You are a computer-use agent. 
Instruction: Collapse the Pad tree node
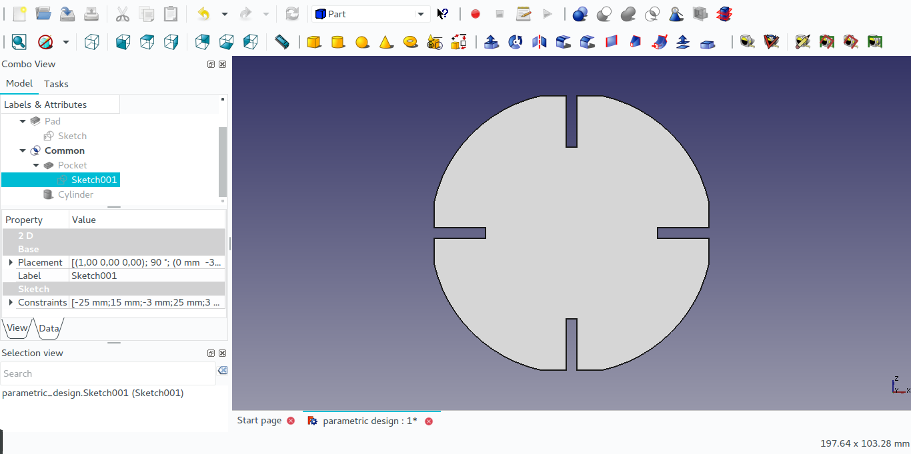pos(22,121)
